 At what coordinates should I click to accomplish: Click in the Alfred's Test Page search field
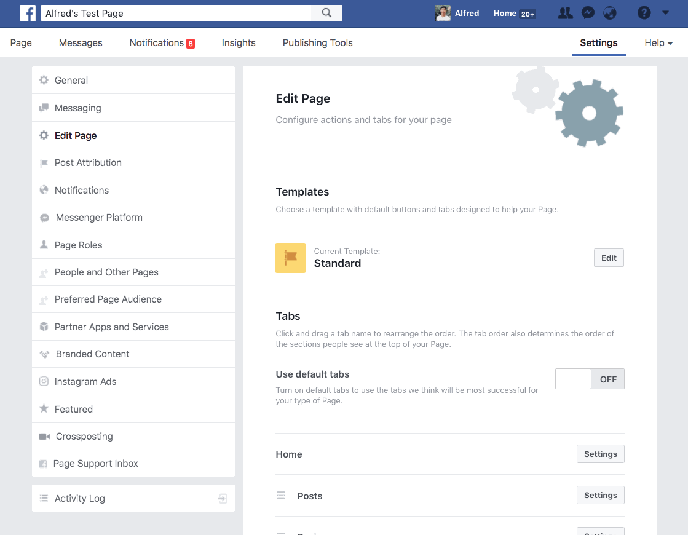point(176,13)
